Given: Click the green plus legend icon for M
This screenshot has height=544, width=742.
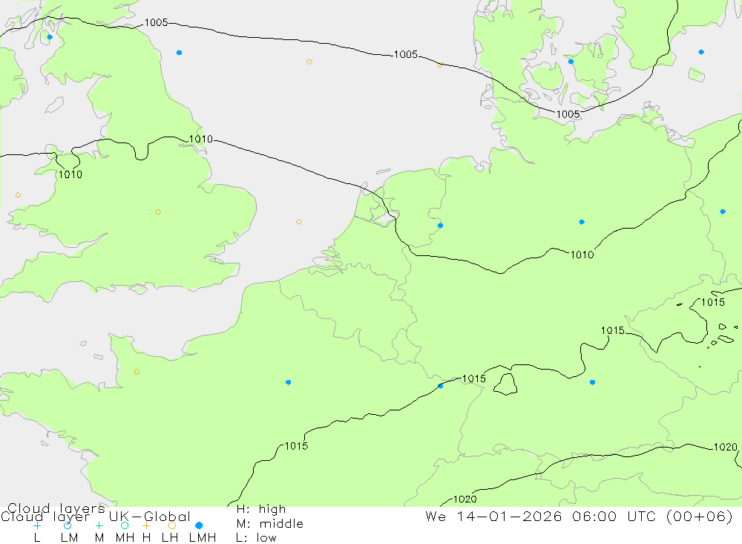Looking at the screenshot, I should click(99, 525).
